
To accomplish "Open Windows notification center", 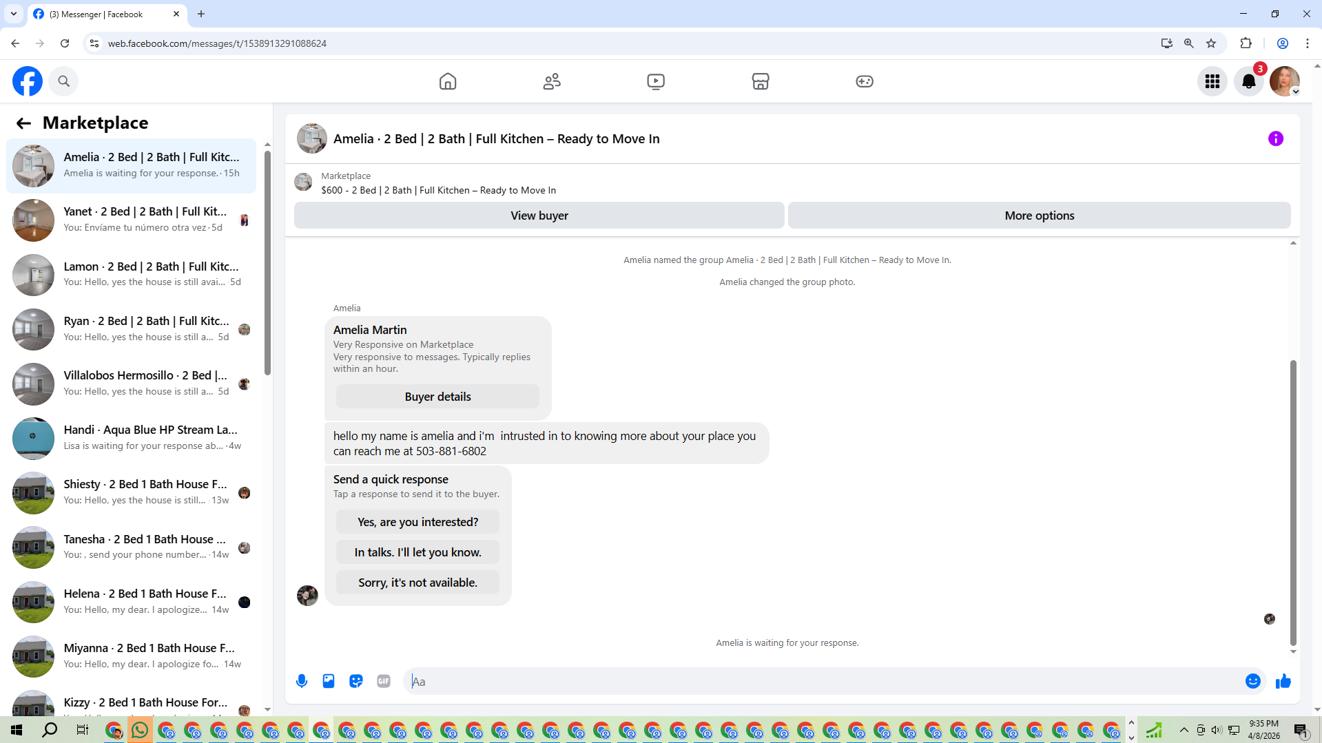I will click(x=1301, y=730).
